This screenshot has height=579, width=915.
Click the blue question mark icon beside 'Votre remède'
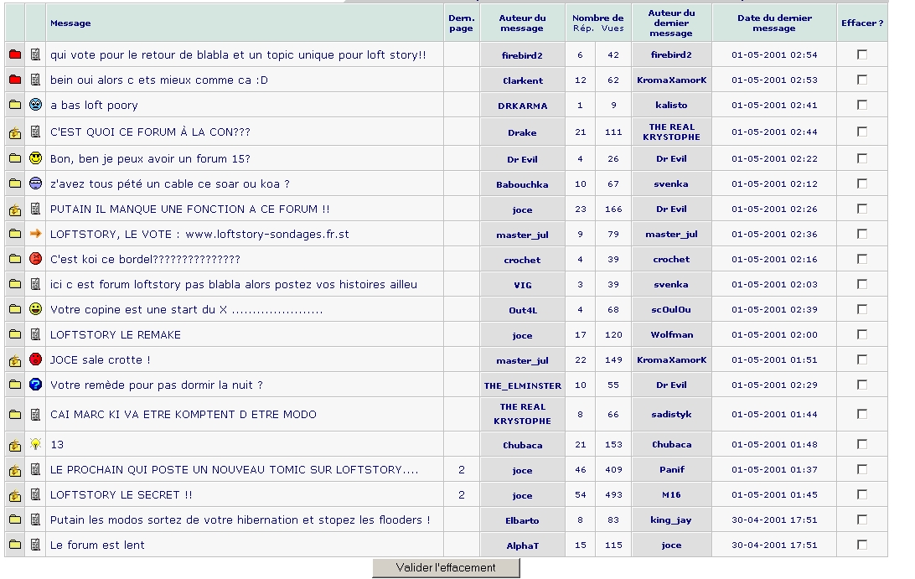coord(35,385)
